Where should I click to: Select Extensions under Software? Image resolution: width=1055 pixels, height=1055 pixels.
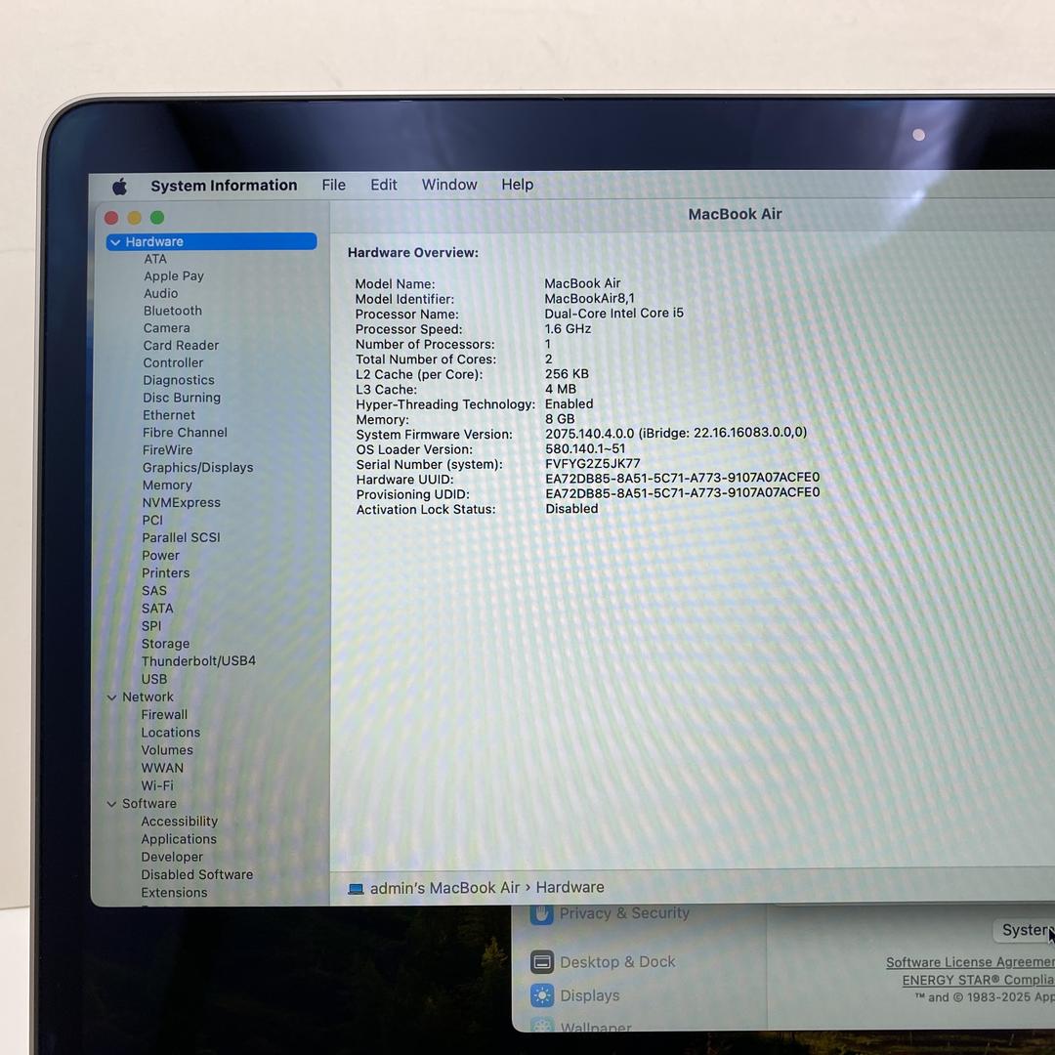[x=174, y=893]
